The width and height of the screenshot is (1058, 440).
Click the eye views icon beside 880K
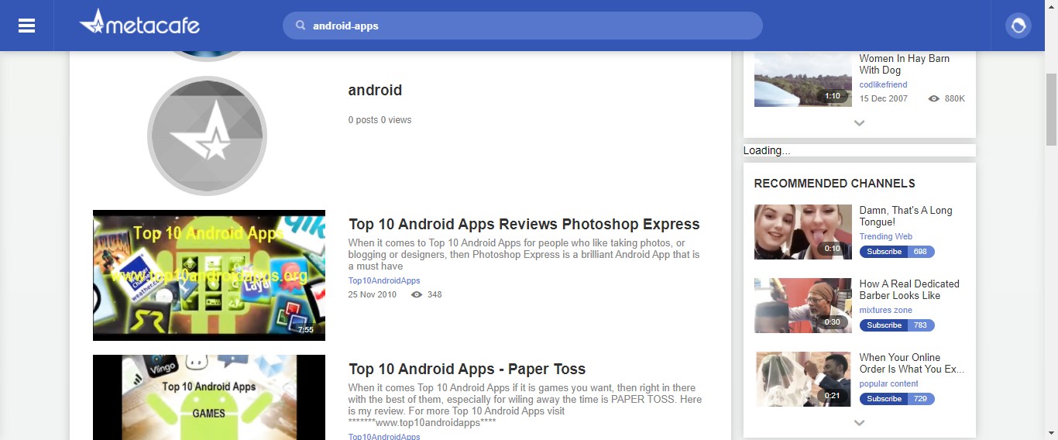[934, 98]
